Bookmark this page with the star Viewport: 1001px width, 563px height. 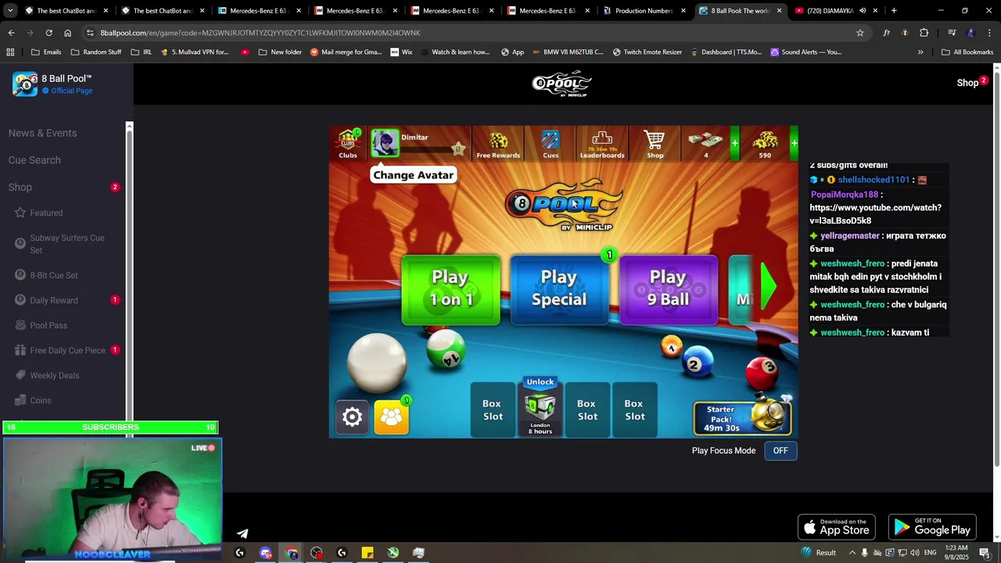[860, 33]
